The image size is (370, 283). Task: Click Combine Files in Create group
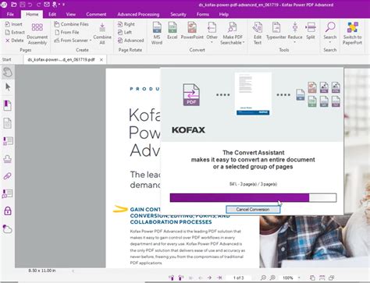point(71,24)
